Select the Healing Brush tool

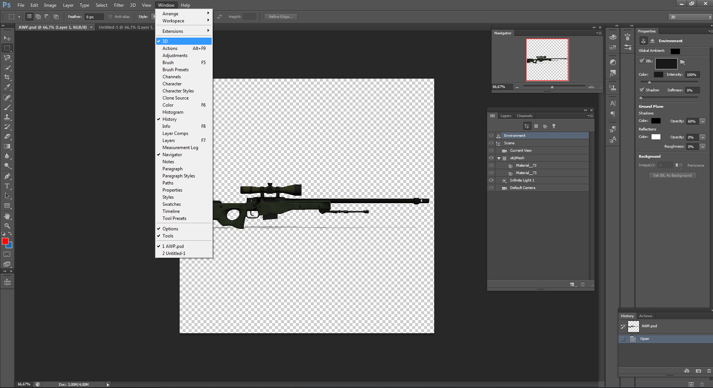(7, 98)
